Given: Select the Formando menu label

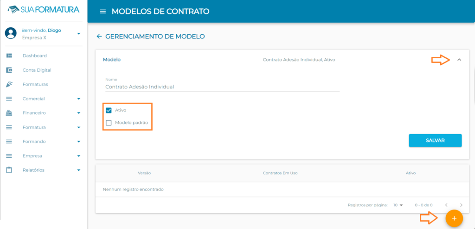Looking at the screenshot, I should point(34,142).
